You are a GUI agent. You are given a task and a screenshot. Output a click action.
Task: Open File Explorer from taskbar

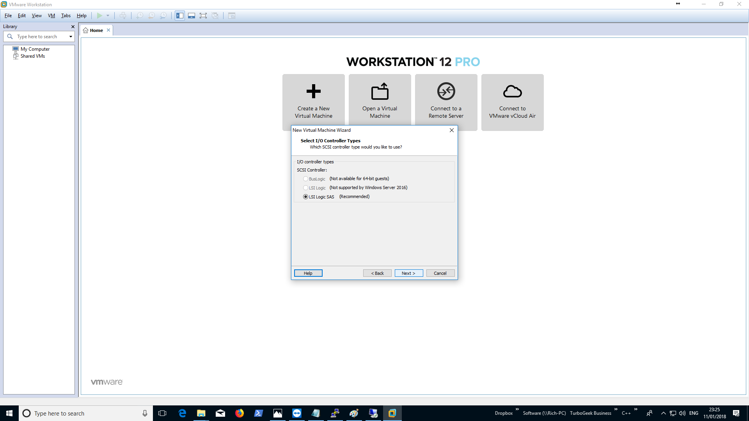pos(201,413)
